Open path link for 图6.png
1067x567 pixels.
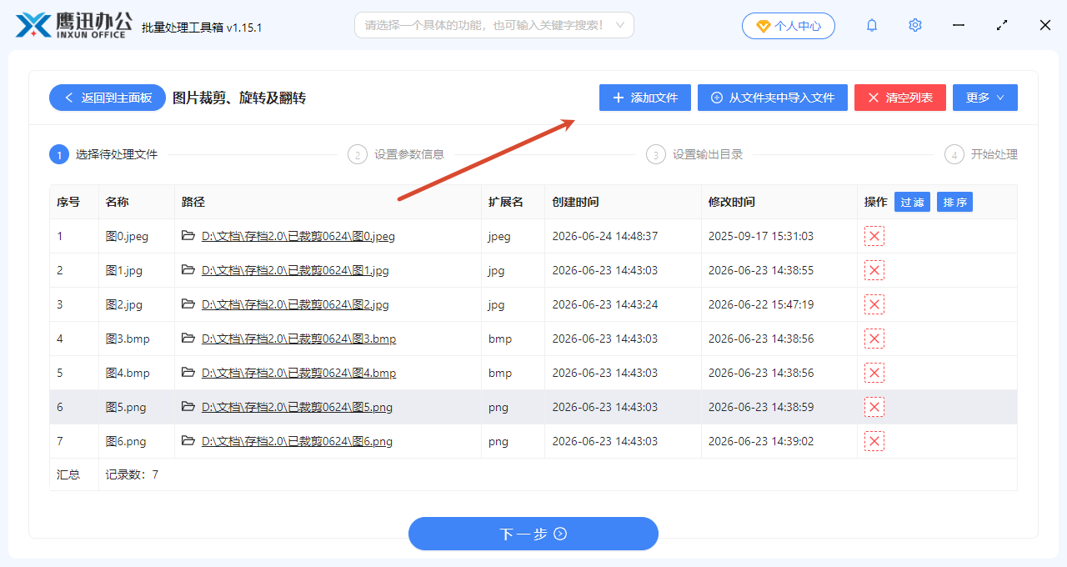tap(297, 441)
